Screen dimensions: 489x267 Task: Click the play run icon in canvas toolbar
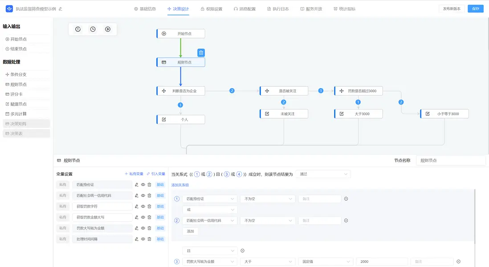point(108,29)
